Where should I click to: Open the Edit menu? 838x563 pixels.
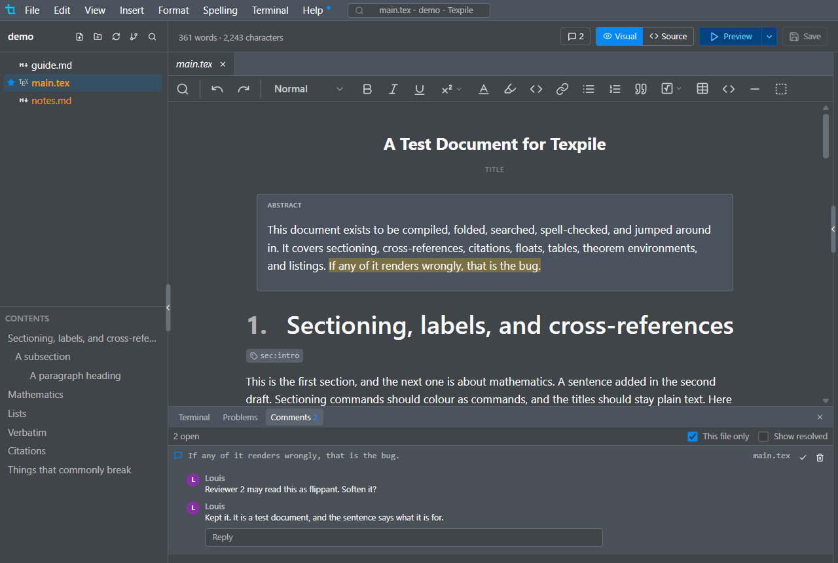click(62, 10)
